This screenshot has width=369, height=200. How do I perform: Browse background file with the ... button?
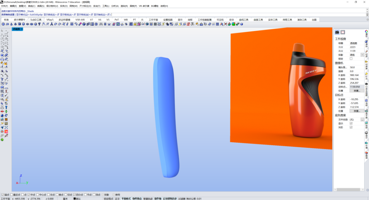tap(362, 119)
